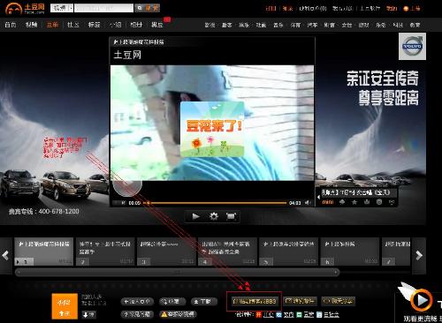This screenshot has height=323, width=442.
Task: Click into the search text box
Action: point(103,8)
